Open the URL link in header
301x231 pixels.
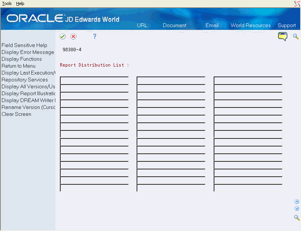click(x=142, y=25)
